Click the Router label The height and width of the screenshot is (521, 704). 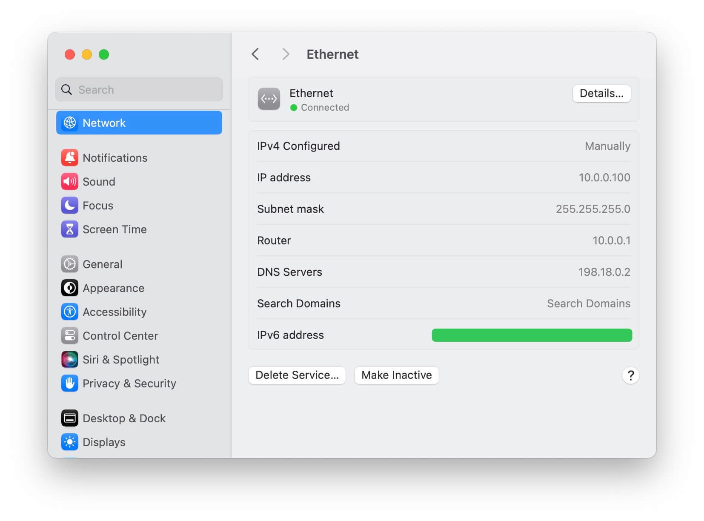click(274, 240)
